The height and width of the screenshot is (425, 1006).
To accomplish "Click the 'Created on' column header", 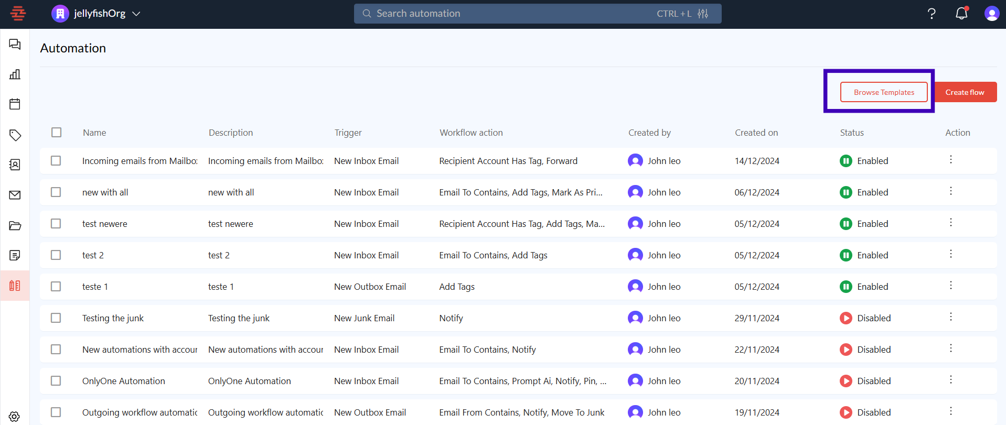I will pos(756,133).
